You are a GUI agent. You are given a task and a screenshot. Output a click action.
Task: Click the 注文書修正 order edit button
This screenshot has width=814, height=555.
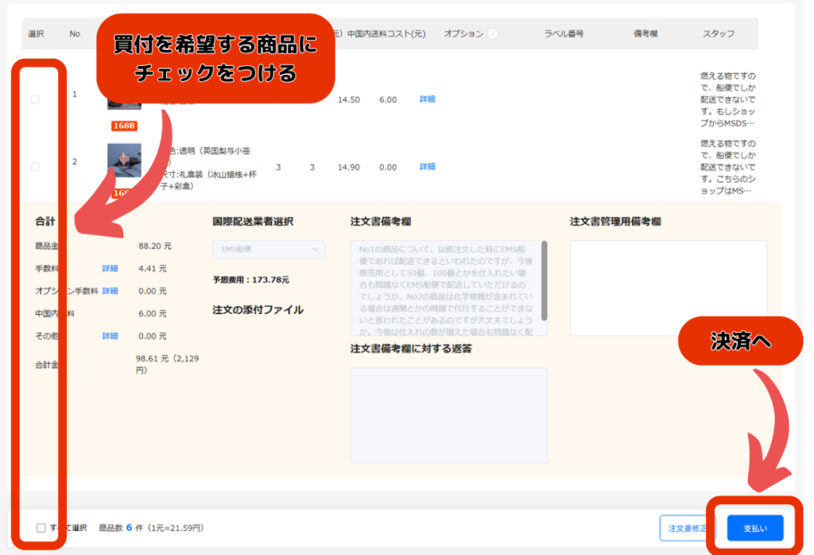click(688, 528)
